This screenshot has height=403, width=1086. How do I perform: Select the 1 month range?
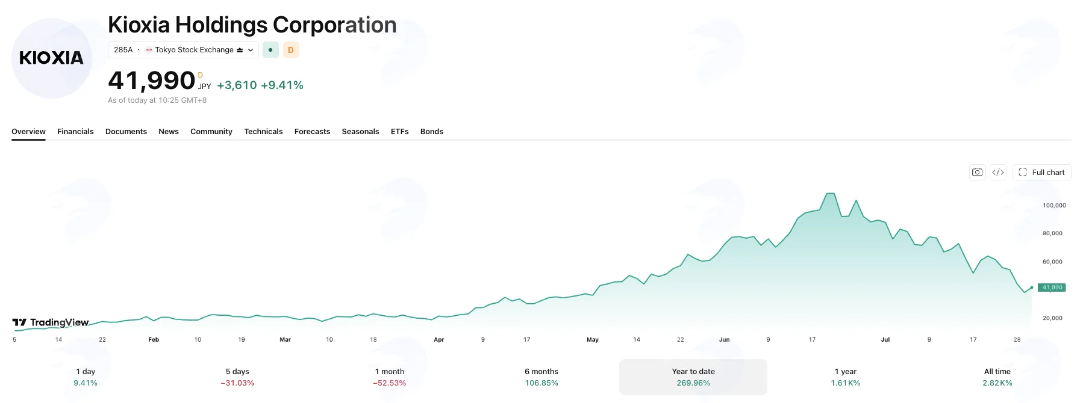[390, 377]
